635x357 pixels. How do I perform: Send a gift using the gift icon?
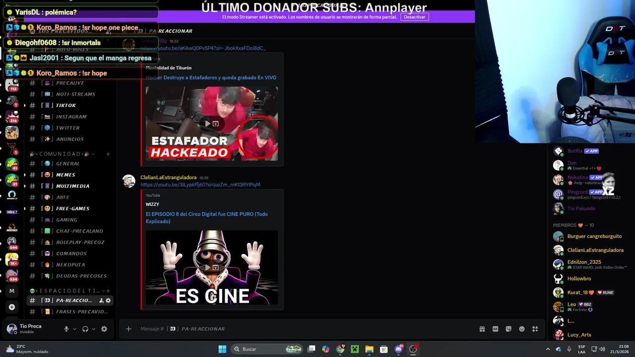482,329
